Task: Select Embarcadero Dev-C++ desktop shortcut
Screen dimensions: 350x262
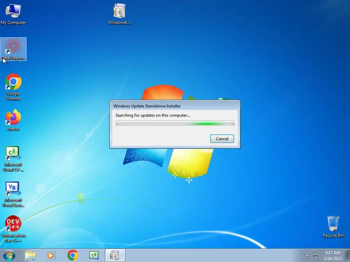Action: (x=13, y=229)
